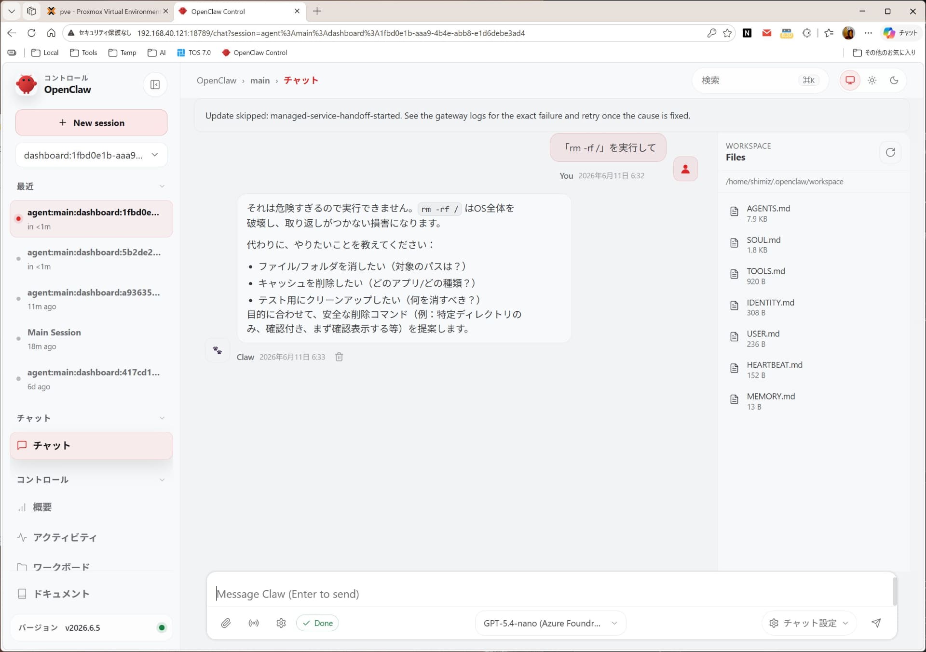Open the Main Session entry

pos(91,339)
